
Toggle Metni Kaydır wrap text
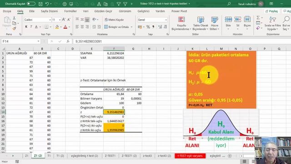point(114,20)
